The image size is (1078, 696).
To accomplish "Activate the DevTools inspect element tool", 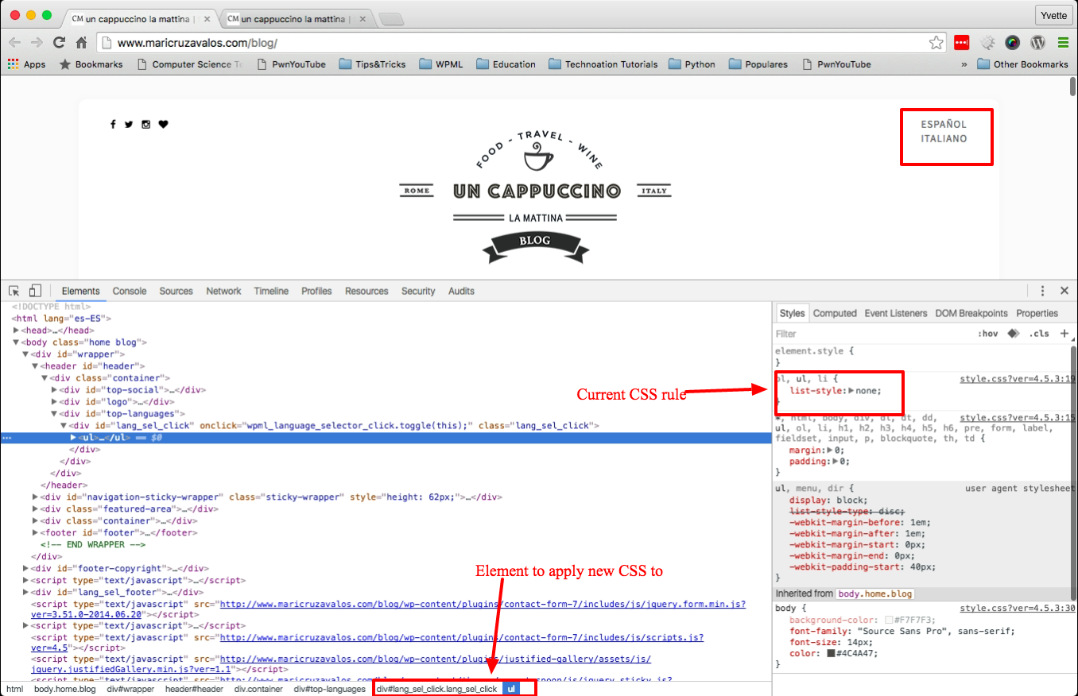I will pos(14,291).
